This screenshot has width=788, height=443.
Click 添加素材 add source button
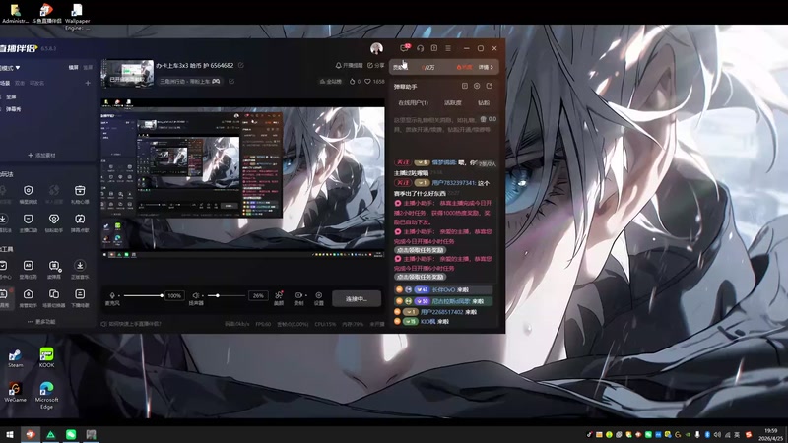[41, 156]
